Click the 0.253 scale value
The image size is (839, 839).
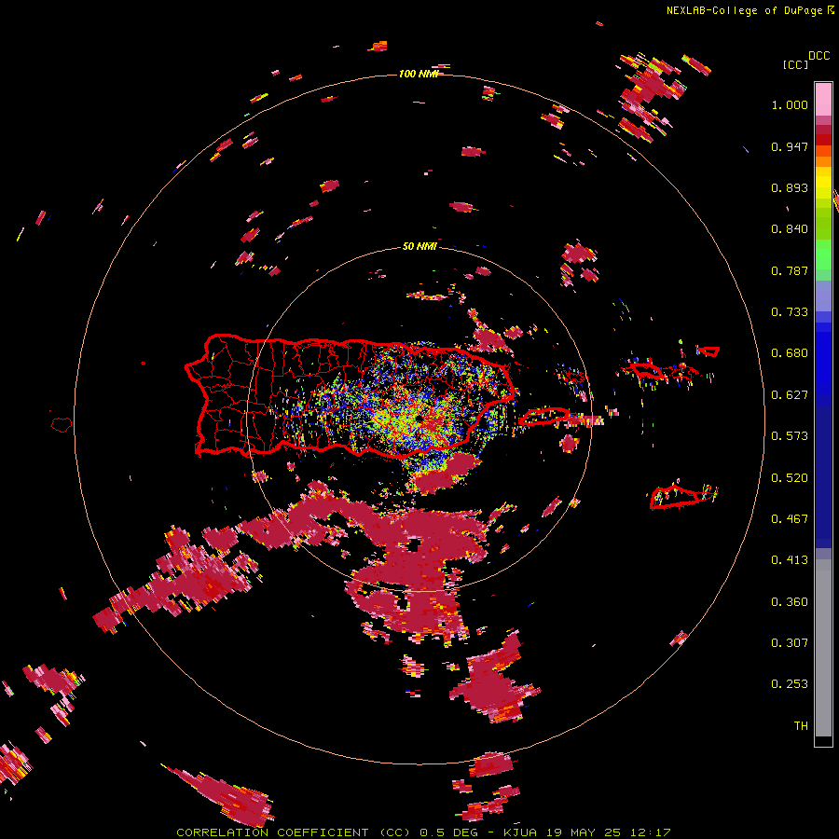tap(790, 684)
